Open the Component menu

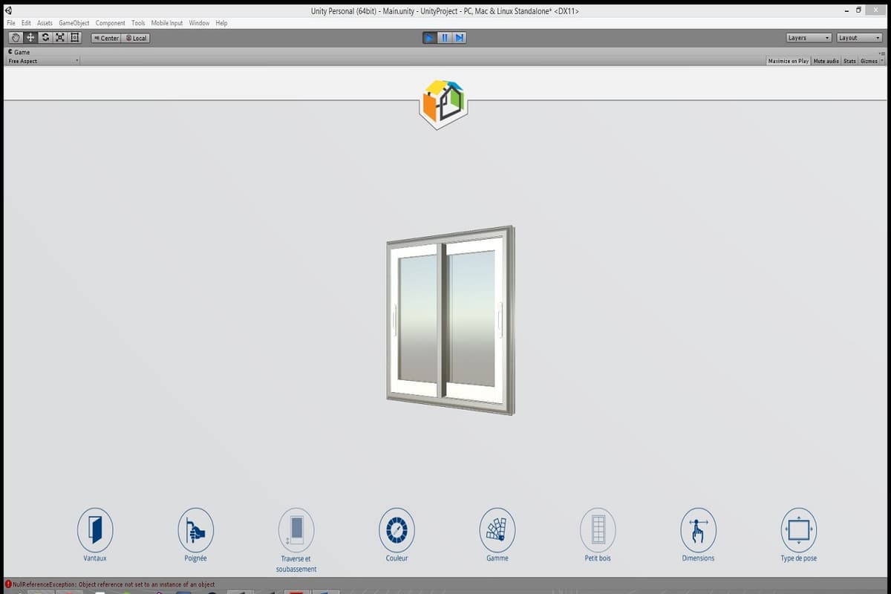pyautogui.click(x=110, y=23)
